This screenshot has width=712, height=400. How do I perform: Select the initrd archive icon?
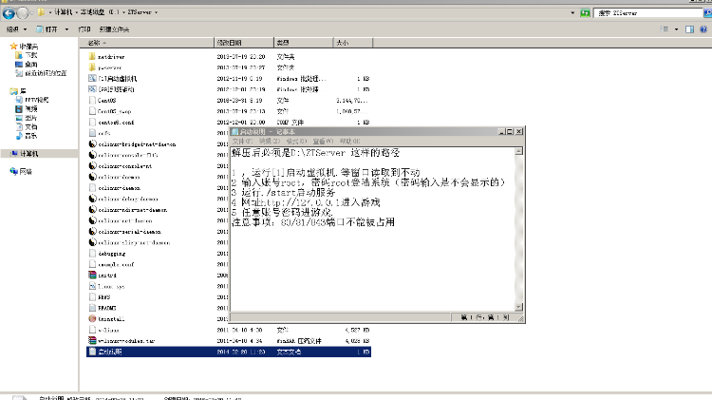pos(92,275)
